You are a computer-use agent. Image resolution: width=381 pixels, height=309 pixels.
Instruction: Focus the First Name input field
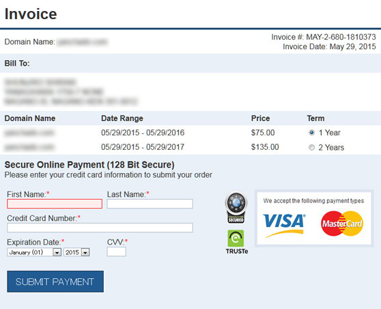[55, 204]
